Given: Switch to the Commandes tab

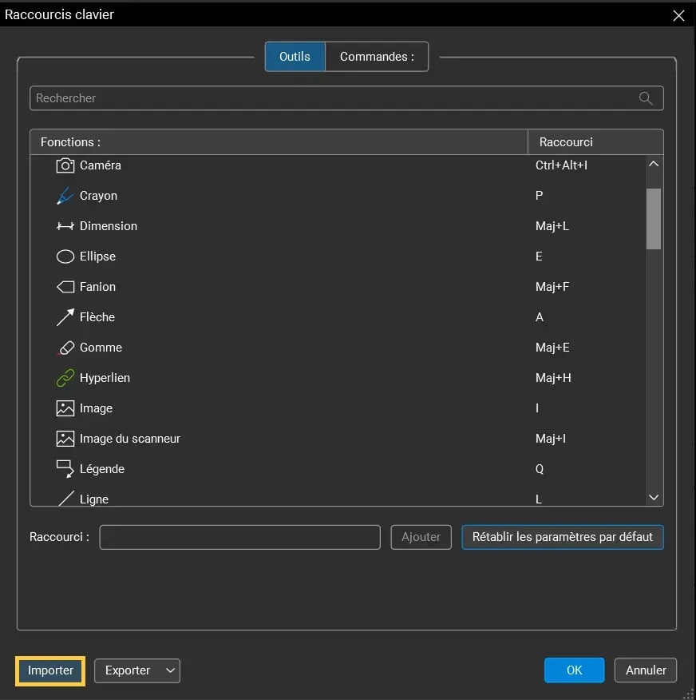Looking at the screenshot, I should pyautogui.click(x=376, y=56).
